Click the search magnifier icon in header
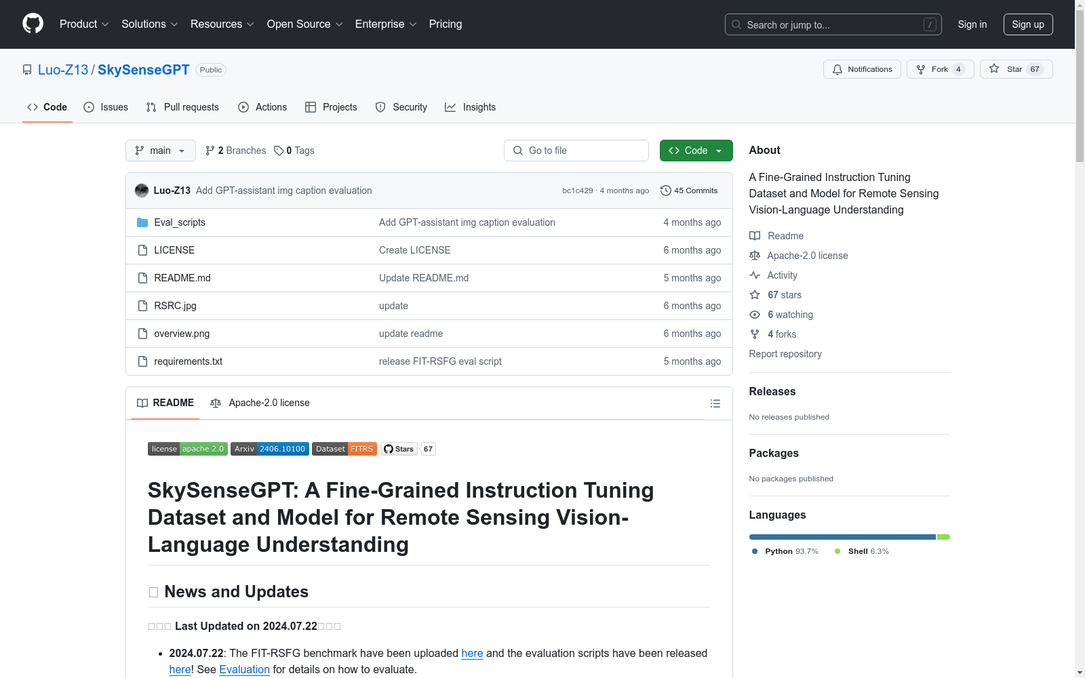1085x678 pixels. point(736,24)
